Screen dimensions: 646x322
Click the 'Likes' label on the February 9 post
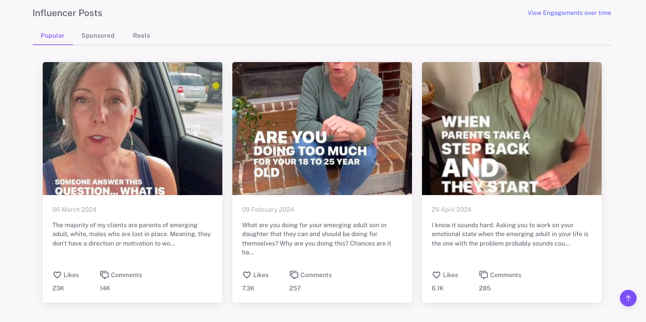pyautogui.click(x=261, y=274)
